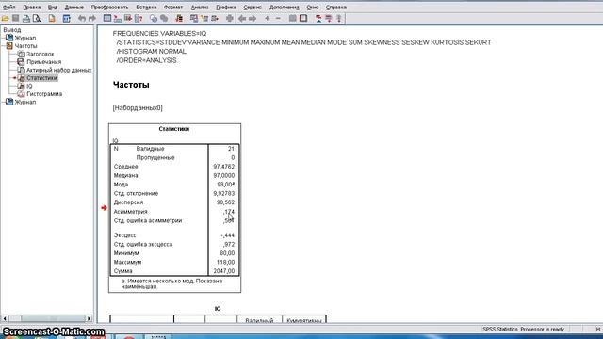
Task: Select the IQ table outline item
Action: point(29,86)
